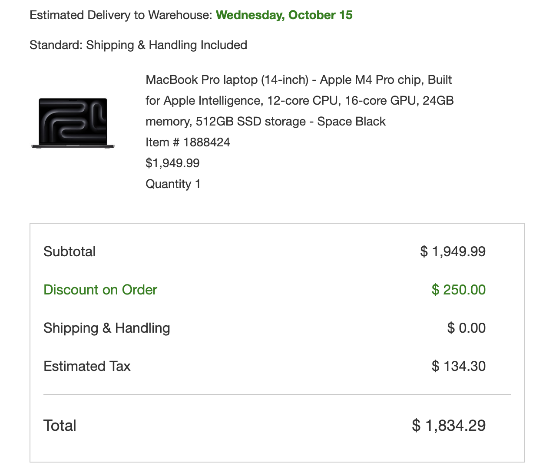Viewport: 536px width, 476px height.
Task: Click the Standard Shipping & Handling Included text
Action: [138, 45]
